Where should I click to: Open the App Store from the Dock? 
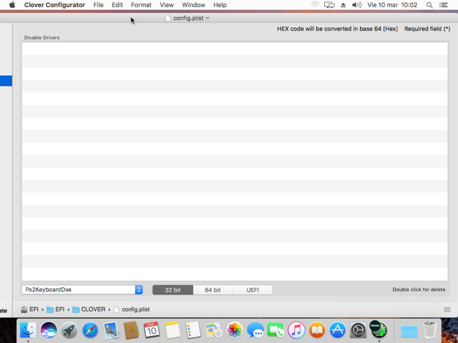(338, 330)
